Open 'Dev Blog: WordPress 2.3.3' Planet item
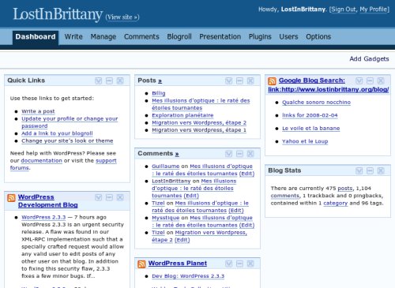The image size is (395, 288). tap(188, 276)
